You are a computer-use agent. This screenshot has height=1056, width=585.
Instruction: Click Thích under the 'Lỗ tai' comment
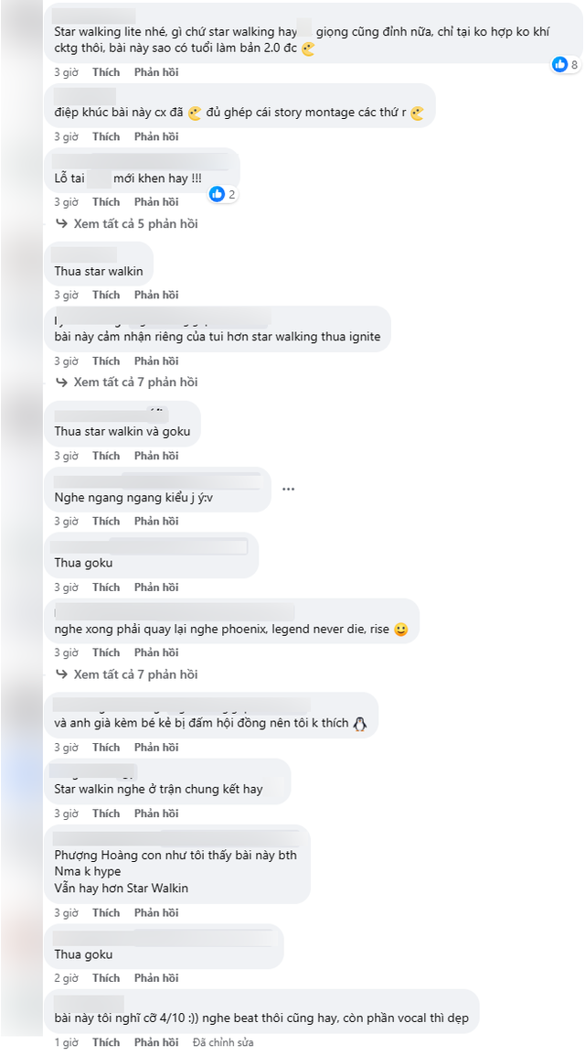pyautogui.click(x=106, y=202)
